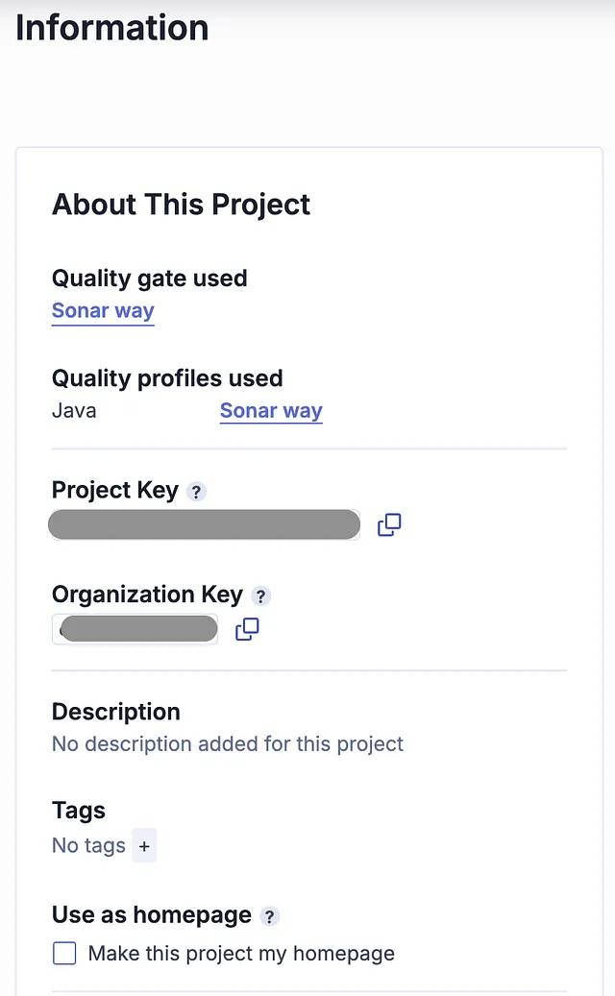Click the 'No tags' text
Screen dimensions: 615x996
pos(89,845)
